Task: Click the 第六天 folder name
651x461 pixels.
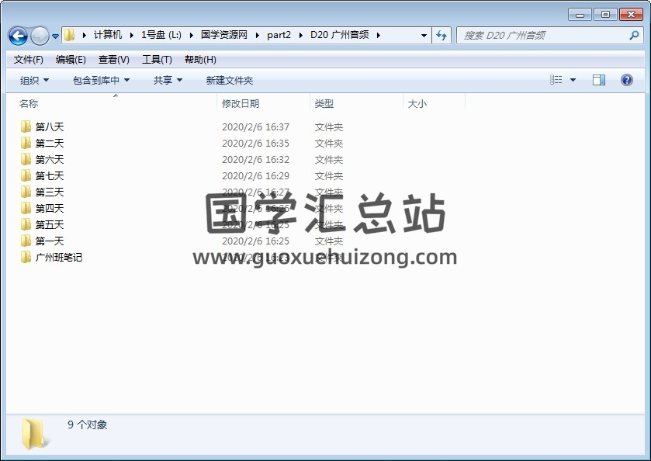Action: pyautogui.click(x=50, y=159)
